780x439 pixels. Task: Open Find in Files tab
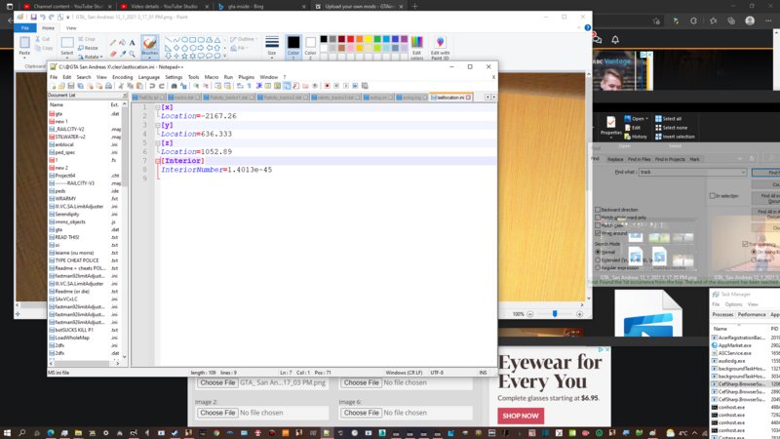point(640,159)
